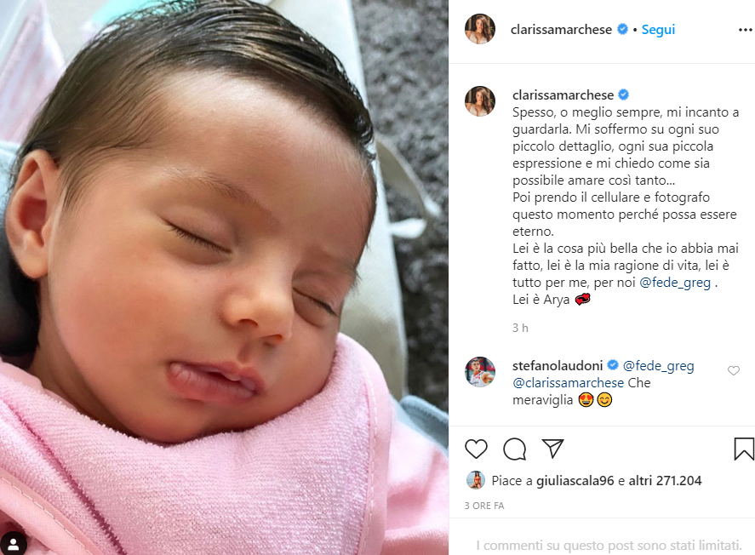Click the 3 ORE FA timestamp
This screenshot has height=555, width=755.
484,506
